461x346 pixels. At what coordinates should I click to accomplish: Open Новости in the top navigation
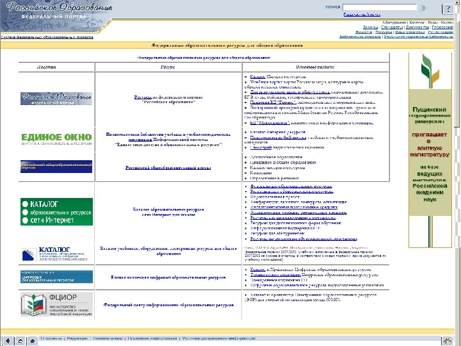click(364, 32)
